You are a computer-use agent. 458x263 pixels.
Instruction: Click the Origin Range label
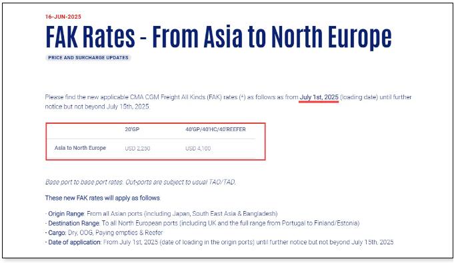tap(66, 214)
